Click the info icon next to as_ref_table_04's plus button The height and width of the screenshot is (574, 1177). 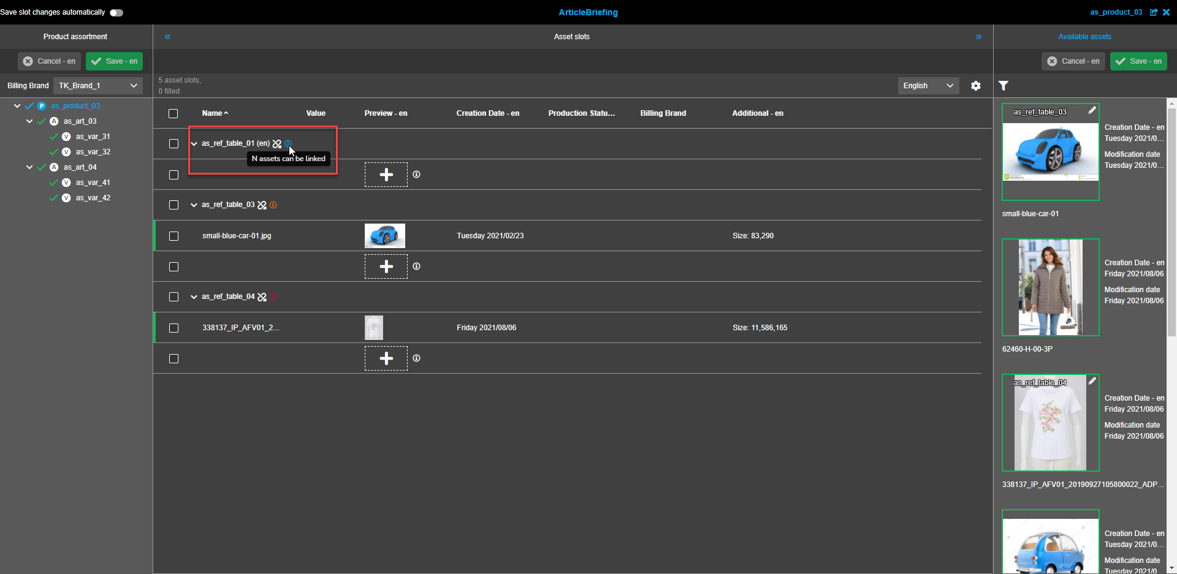pos(416,358)
